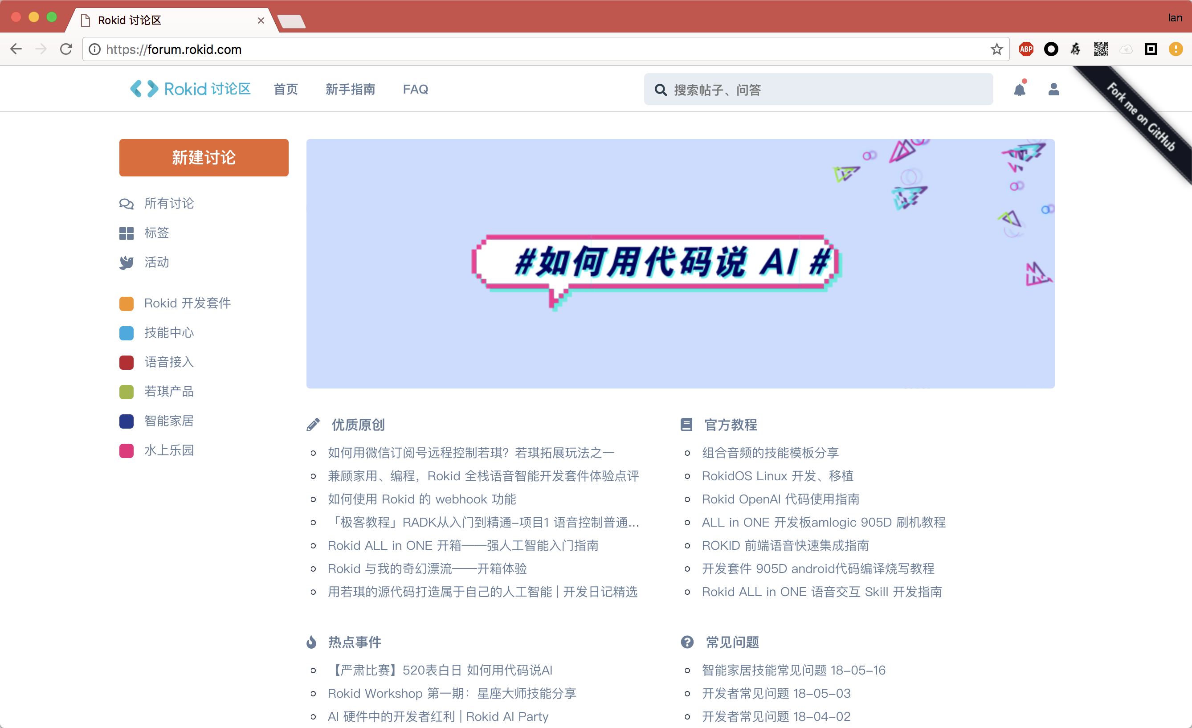Screen dimensions: 1192x728
Task: Open Rokid OpenAI 代码使用指南 link
Action: coord(780,499)
